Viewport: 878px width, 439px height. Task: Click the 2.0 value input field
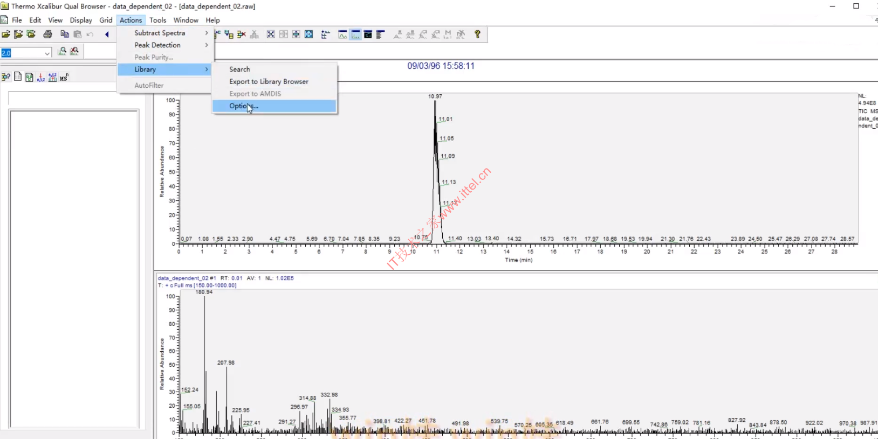(22, 53)
